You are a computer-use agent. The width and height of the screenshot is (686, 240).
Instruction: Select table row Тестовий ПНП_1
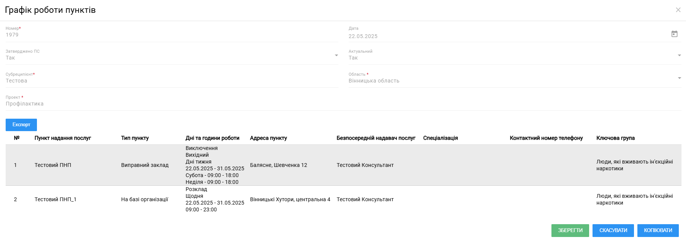click(x=343, y=199)
